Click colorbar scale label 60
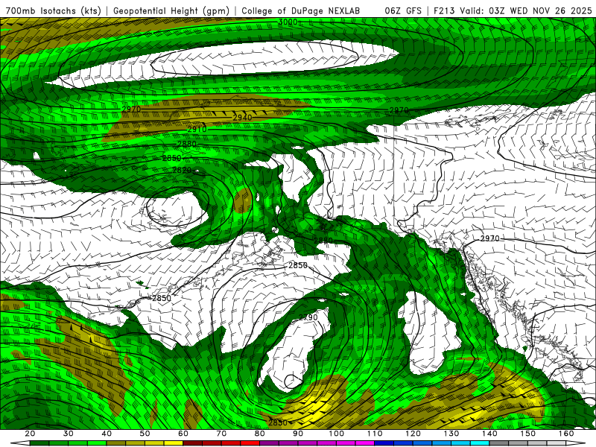This screenshot has height=447, width=596. 183,434
